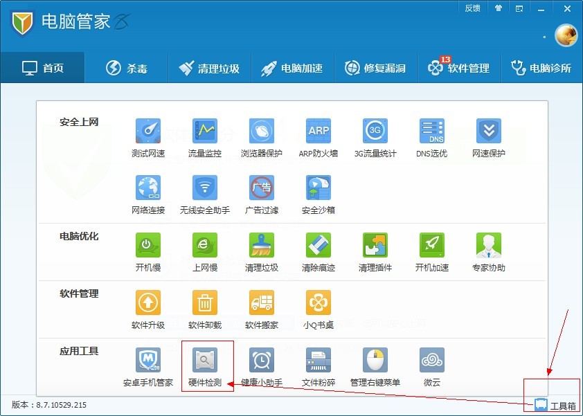Launch 微云 cloud storage
The width and height of the screenshot is (583, 416).
click(x=431, y=368)
